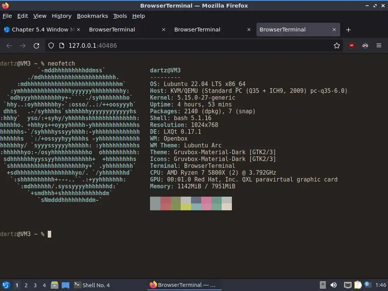Click the goggles extension icon in toolbar

tap(365, 45)
